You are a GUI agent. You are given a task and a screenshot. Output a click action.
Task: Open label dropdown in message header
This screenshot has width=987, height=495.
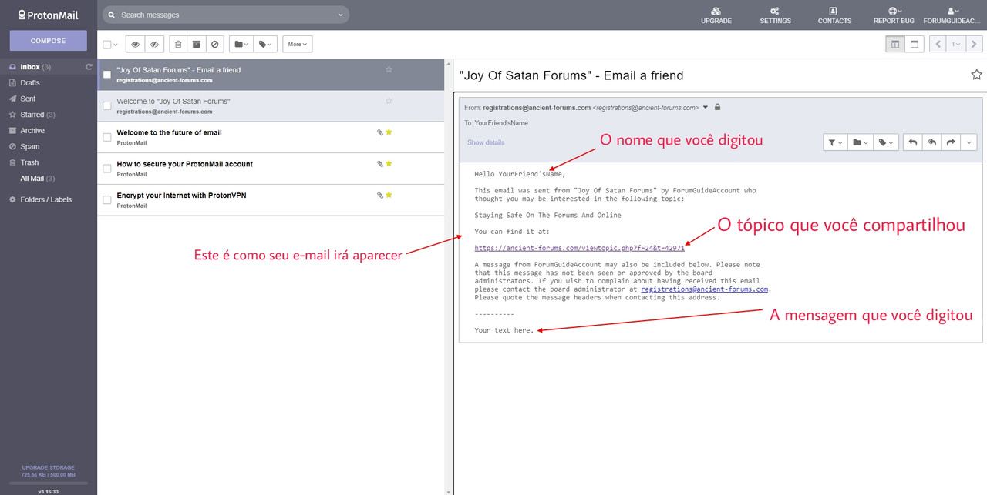tap(885, 142)
